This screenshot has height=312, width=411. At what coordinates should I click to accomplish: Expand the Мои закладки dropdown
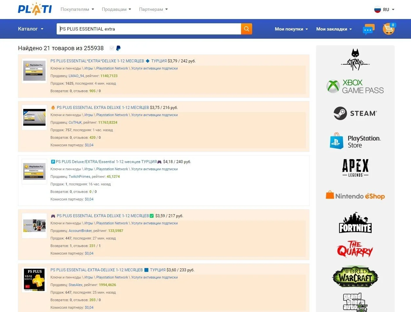coord(334,29)
